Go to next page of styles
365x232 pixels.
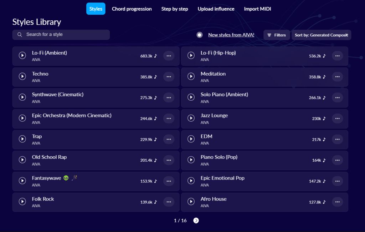click(196, 221)
